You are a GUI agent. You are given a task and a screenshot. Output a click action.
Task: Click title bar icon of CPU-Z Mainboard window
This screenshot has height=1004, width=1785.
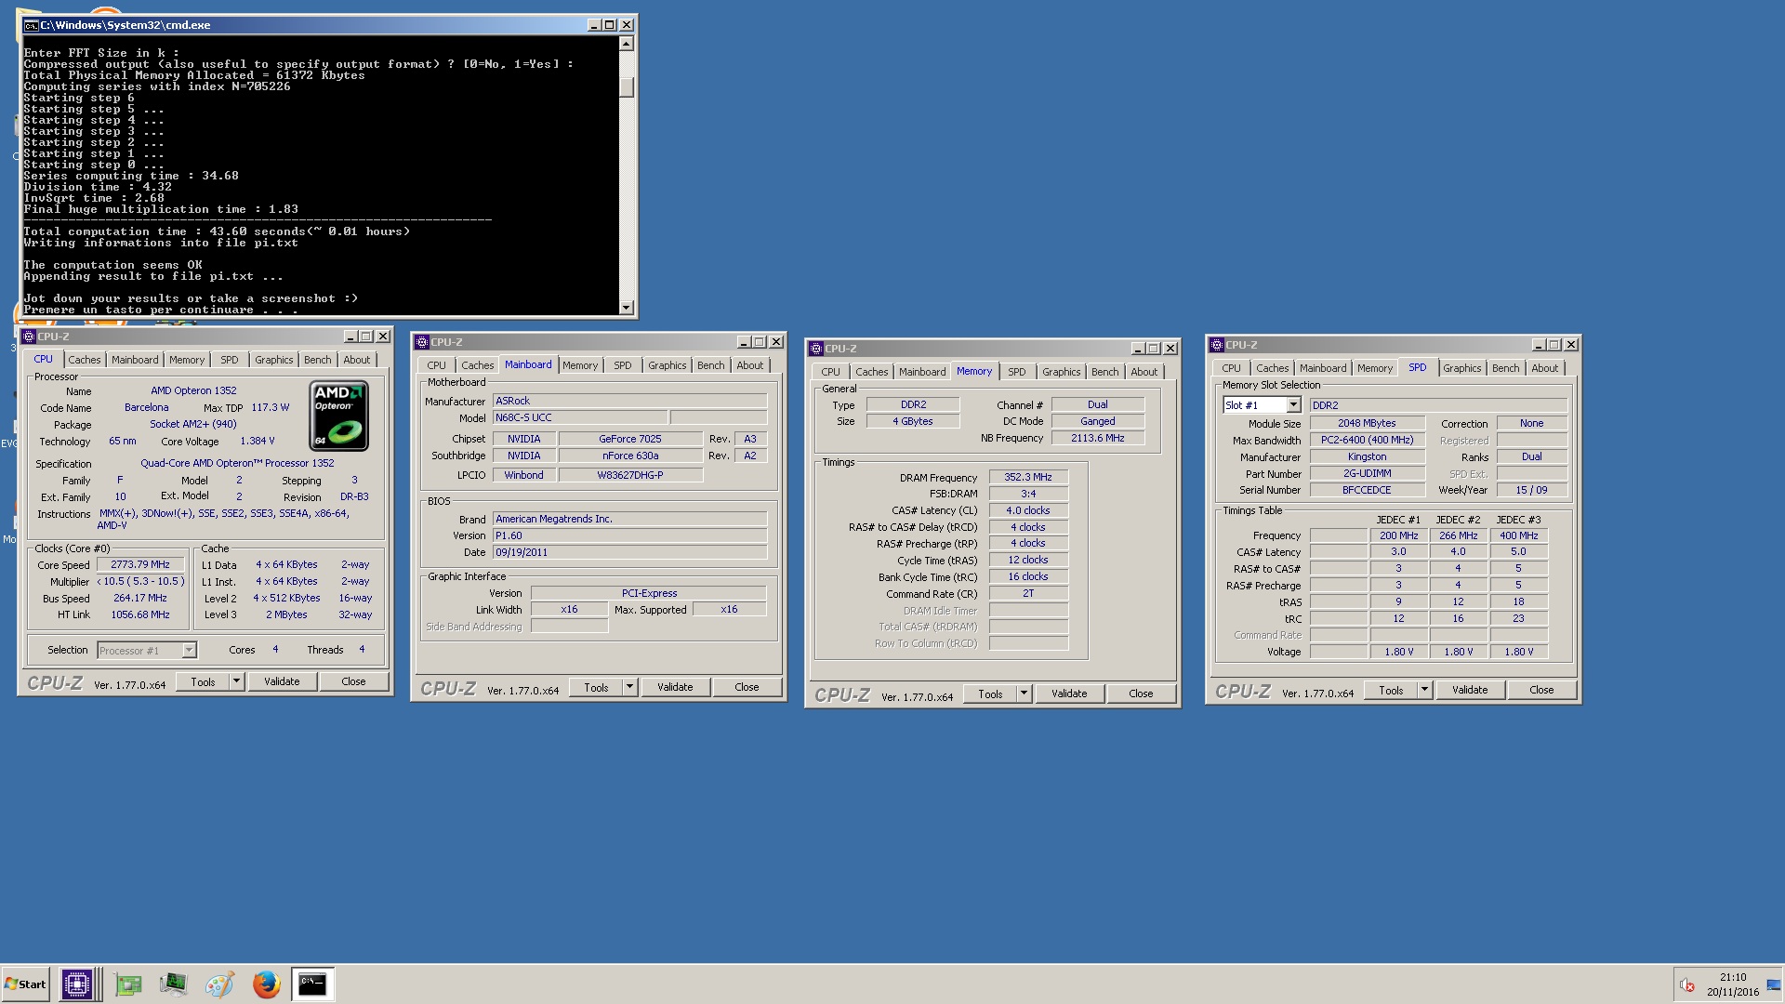tap(422, 342)
